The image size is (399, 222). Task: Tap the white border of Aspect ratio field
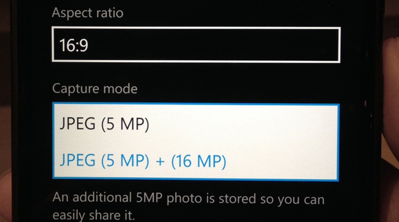[196, 28]
